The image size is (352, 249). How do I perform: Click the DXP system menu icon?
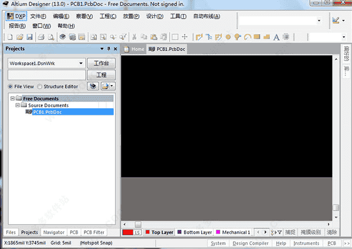pos(16,16)
